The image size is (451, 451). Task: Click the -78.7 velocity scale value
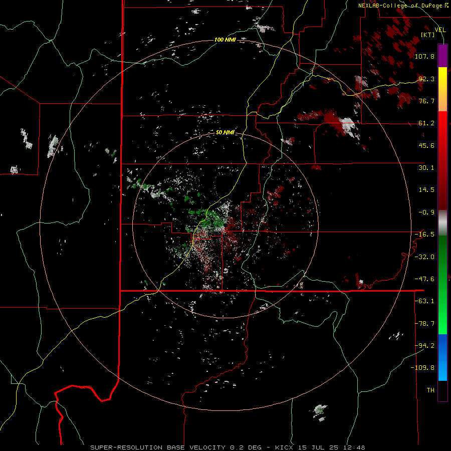424,324
